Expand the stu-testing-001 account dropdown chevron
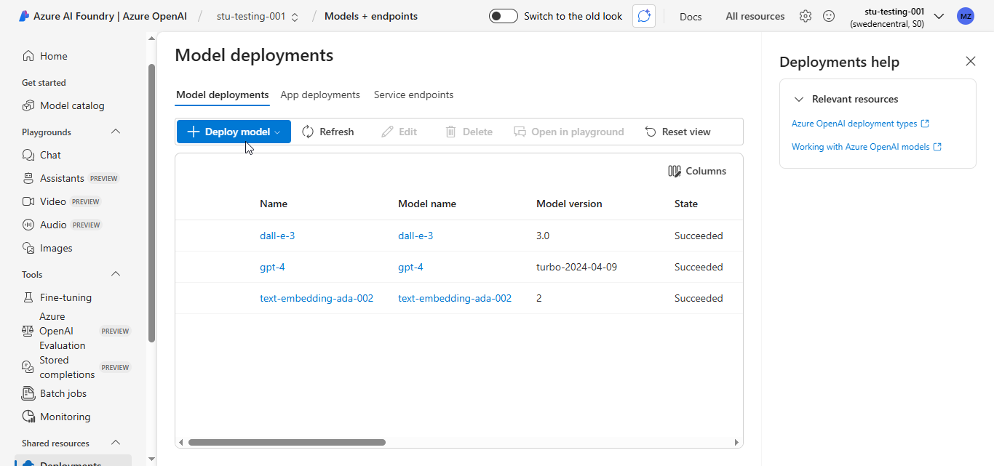The height and width of the screenshot is (466, 994). [939, 16]
